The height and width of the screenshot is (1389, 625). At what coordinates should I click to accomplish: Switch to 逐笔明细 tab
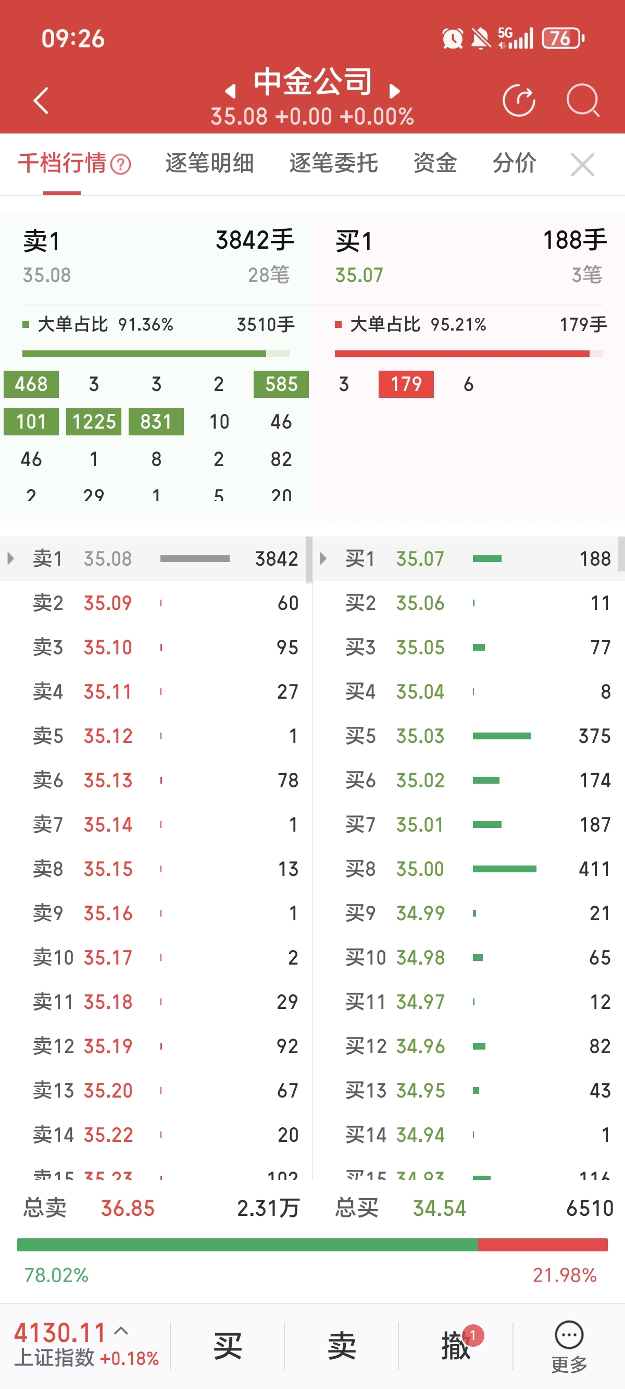click(209, 163)
